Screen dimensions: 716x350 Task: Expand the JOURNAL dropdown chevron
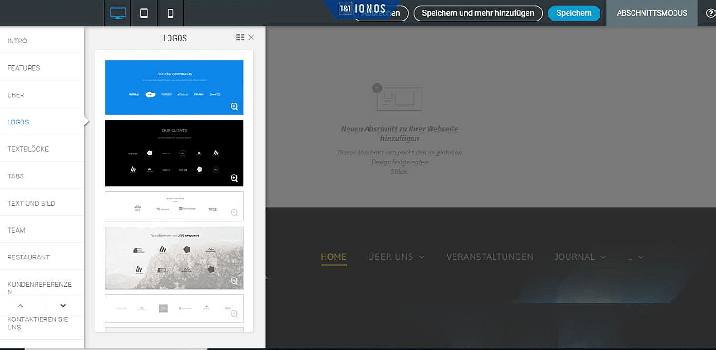point(603,257)
